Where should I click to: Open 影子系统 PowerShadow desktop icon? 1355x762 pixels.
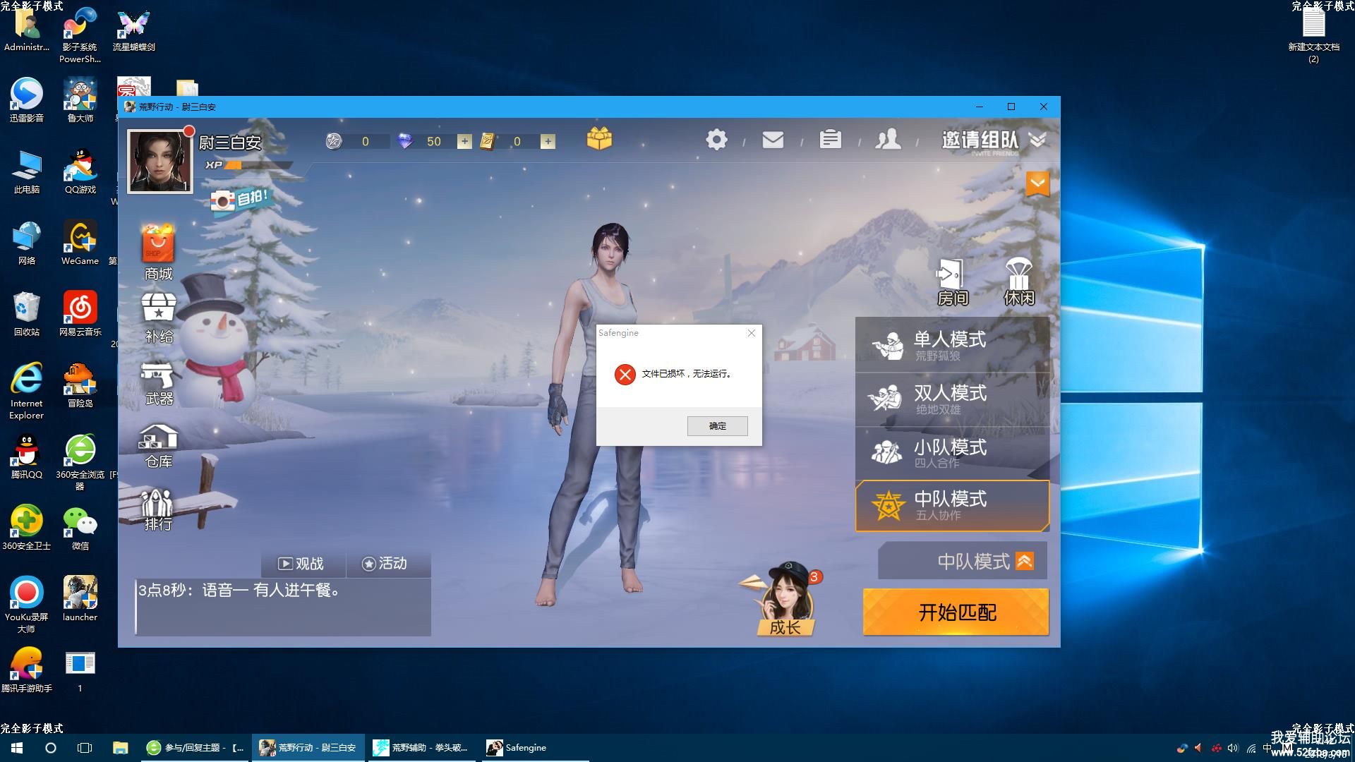click(80, 35)
